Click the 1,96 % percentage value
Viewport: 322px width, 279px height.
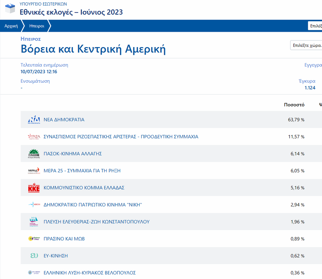point(297,222)
